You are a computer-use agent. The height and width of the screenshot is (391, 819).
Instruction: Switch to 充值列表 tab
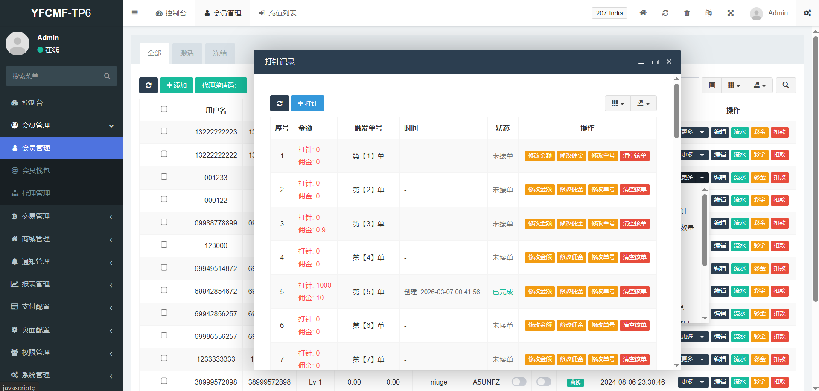(277, 13)
